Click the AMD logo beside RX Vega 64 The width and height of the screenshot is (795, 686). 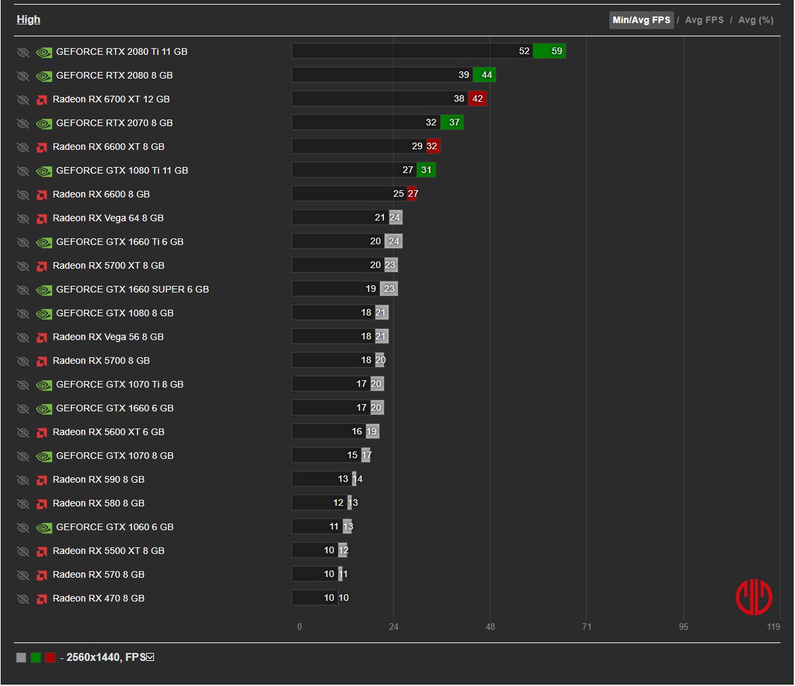42,219
